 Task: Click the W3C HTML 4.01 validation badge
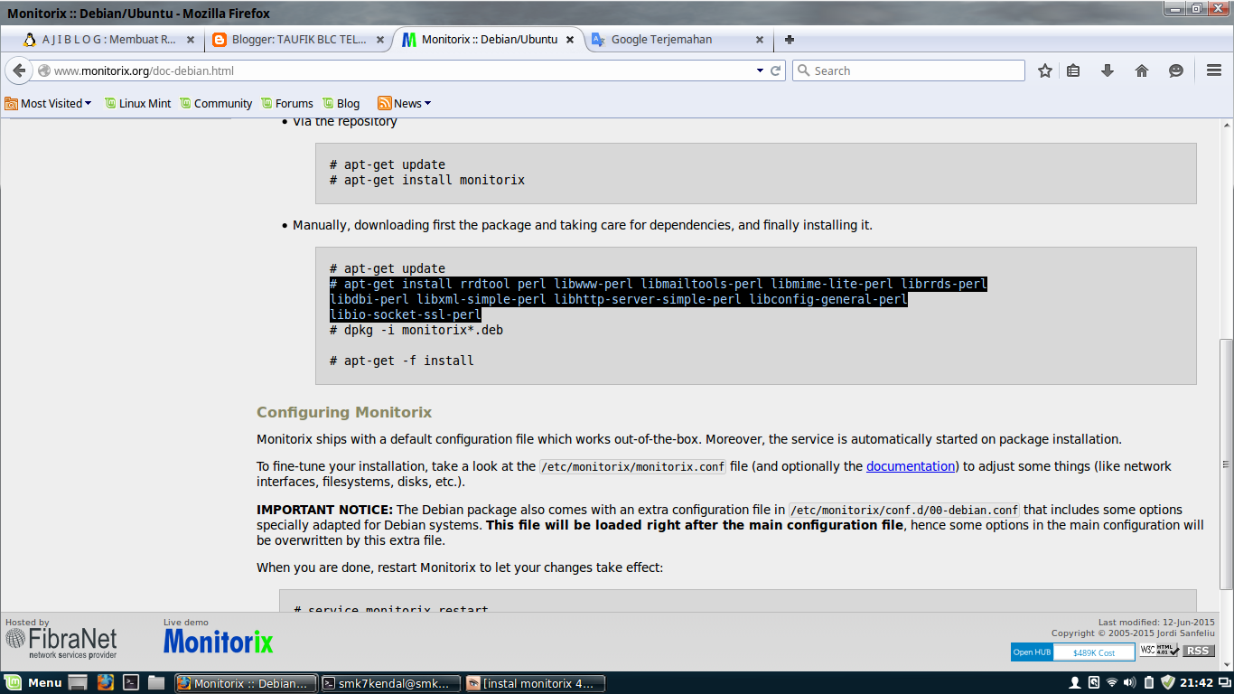point(1160,650)
